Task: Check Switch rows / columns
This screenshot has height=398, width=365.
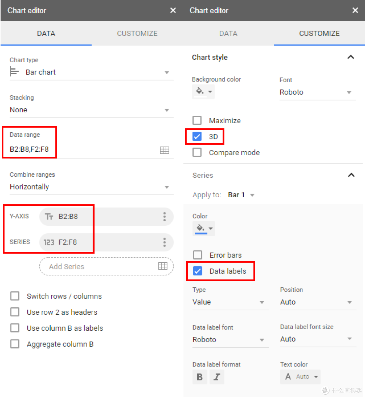Action: 15,296
